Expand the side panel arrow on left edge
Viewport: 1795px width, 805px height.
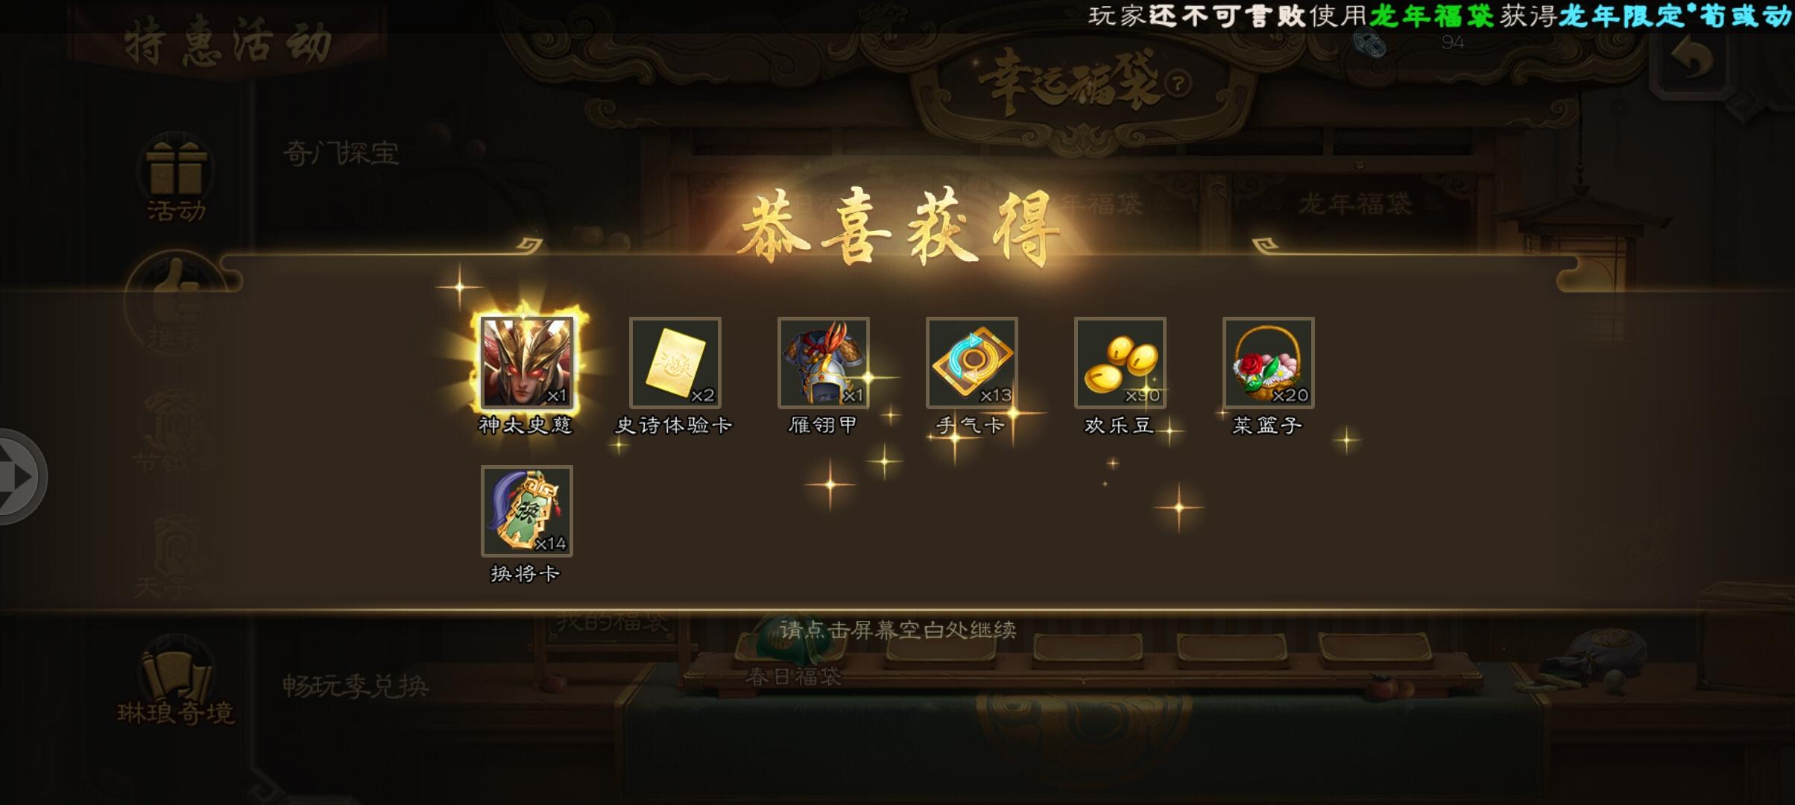point(21,476)
